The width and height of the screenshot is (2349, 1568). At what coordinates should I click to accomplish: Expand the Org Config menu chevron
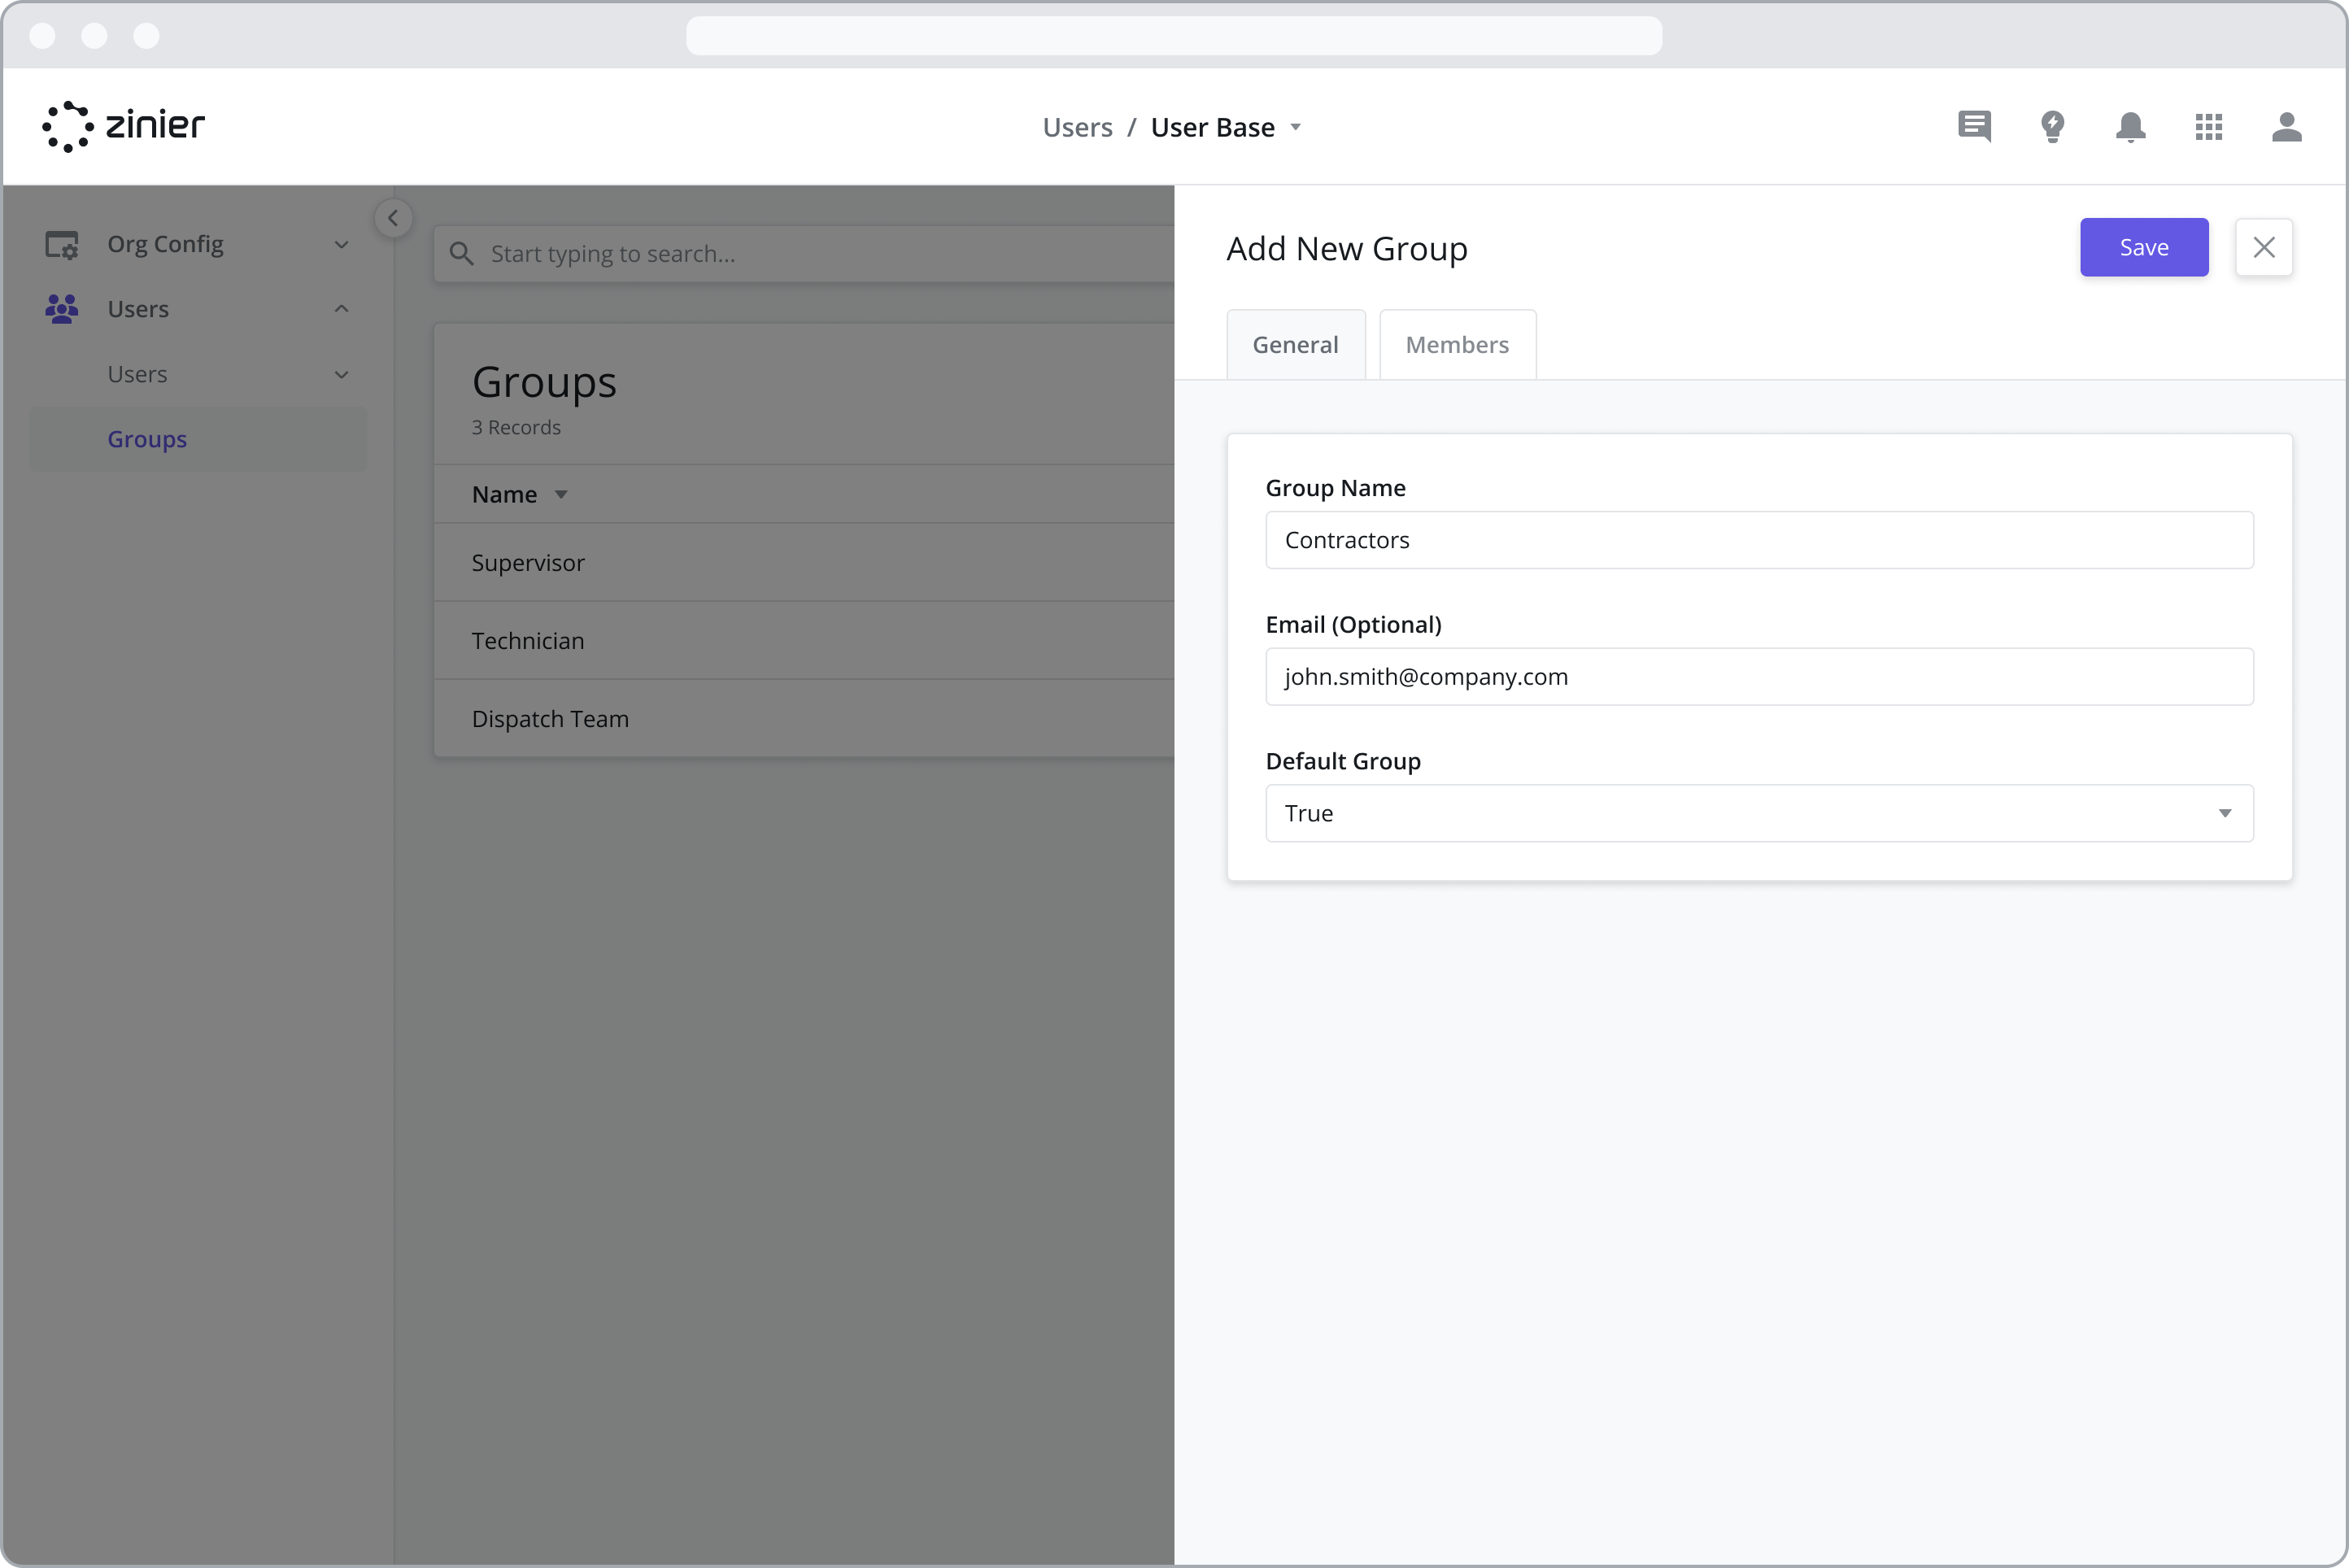click(x=341, y=245)
